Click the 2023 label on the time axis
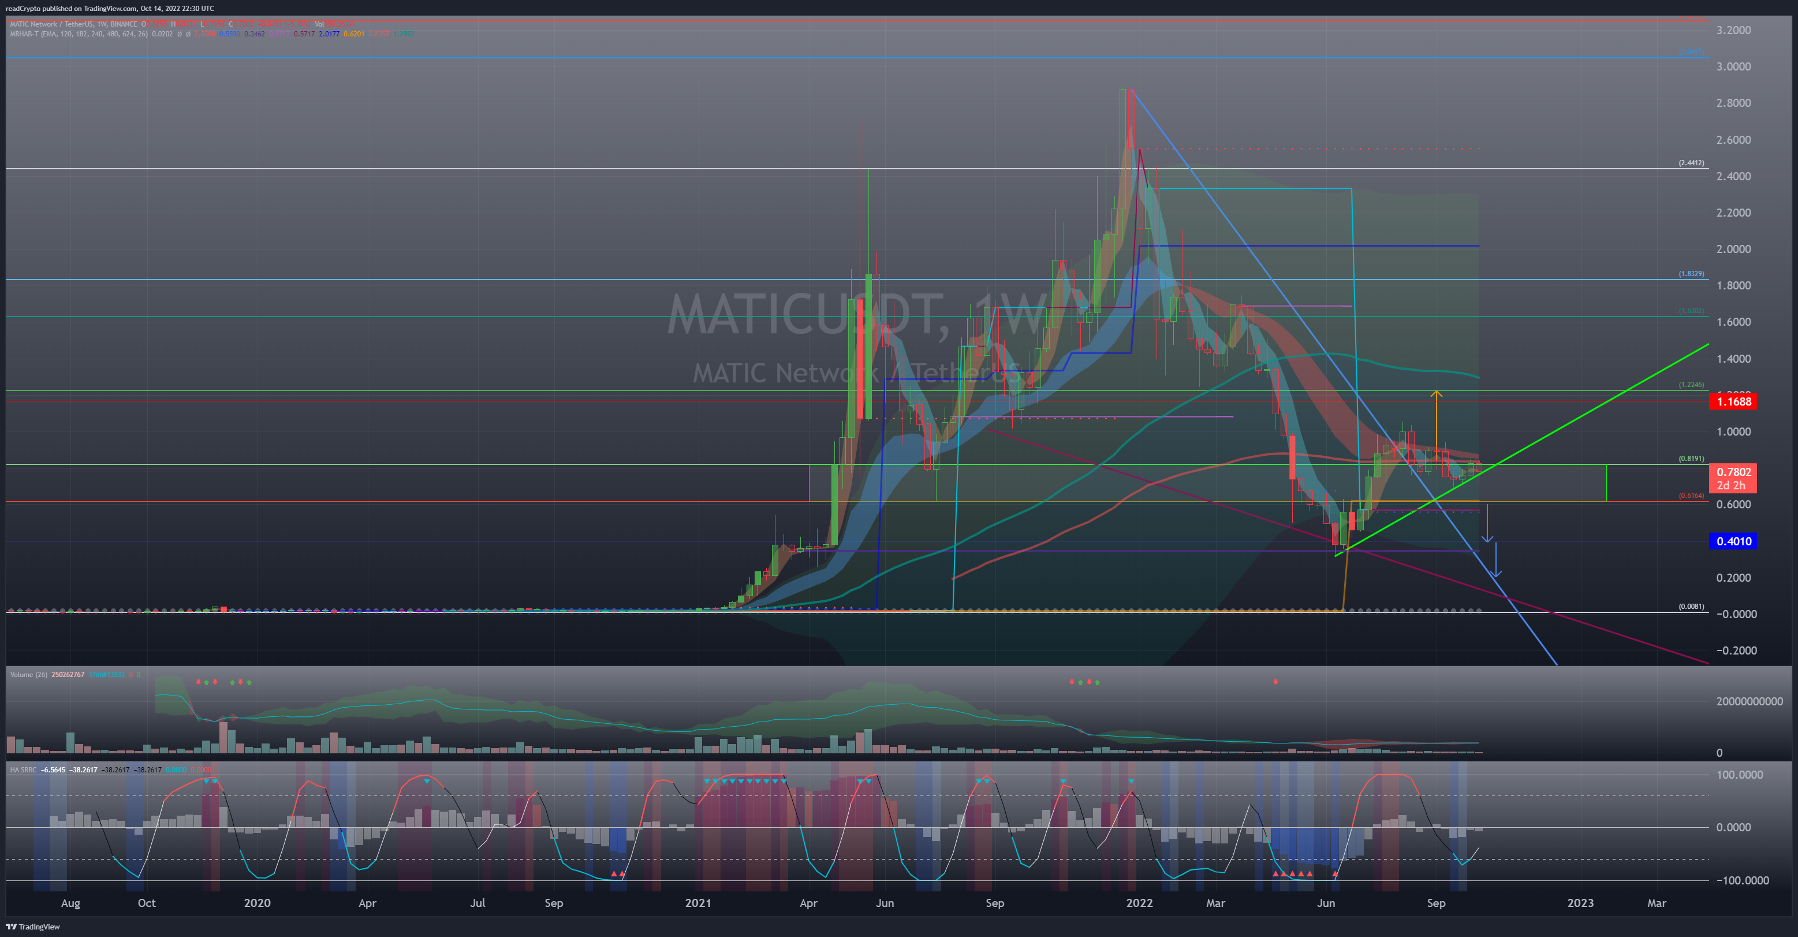 tap(1580, 903)
